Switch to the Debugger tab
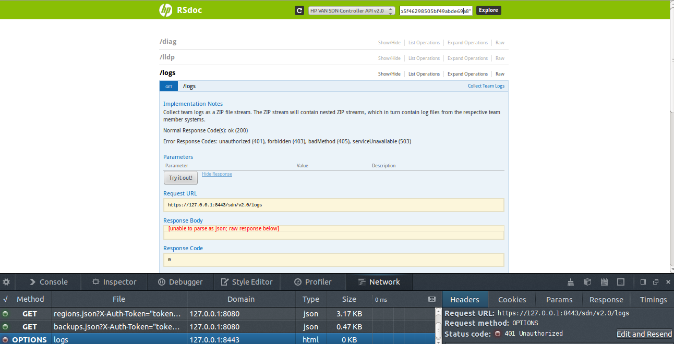This screenshot has height=344, width=674. coord(180,282)
